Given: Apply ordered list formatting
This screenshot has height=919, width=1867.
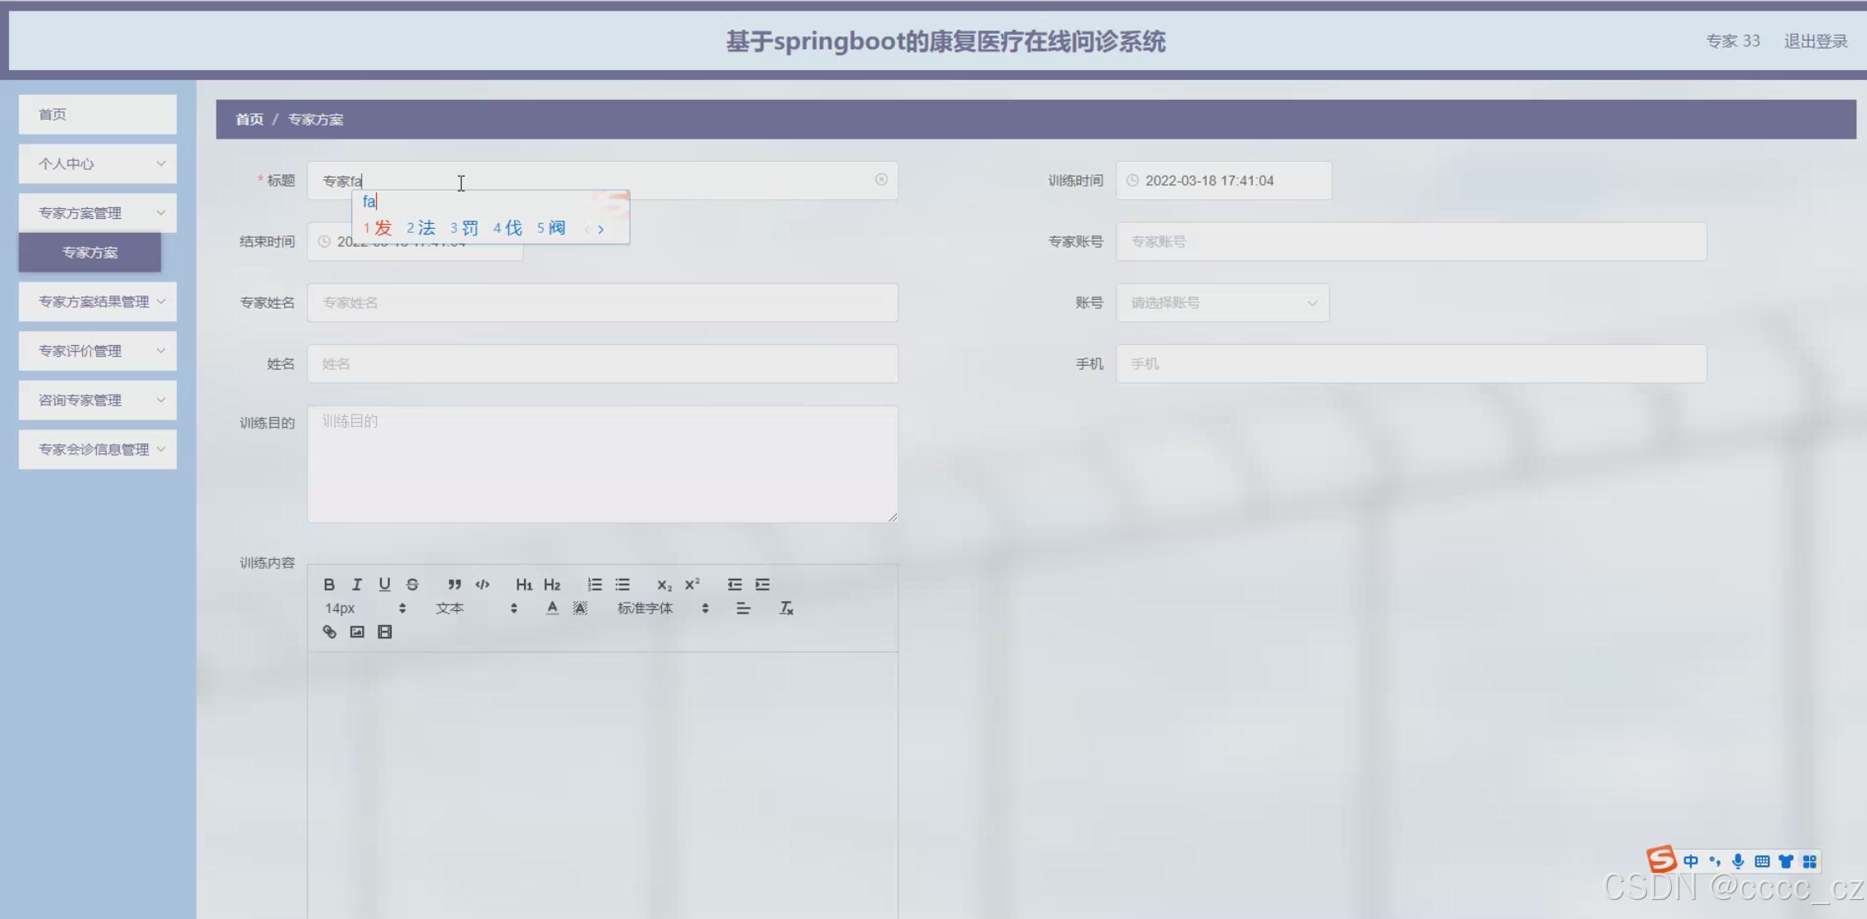Looking at the screenshot, I should point(594,585).
